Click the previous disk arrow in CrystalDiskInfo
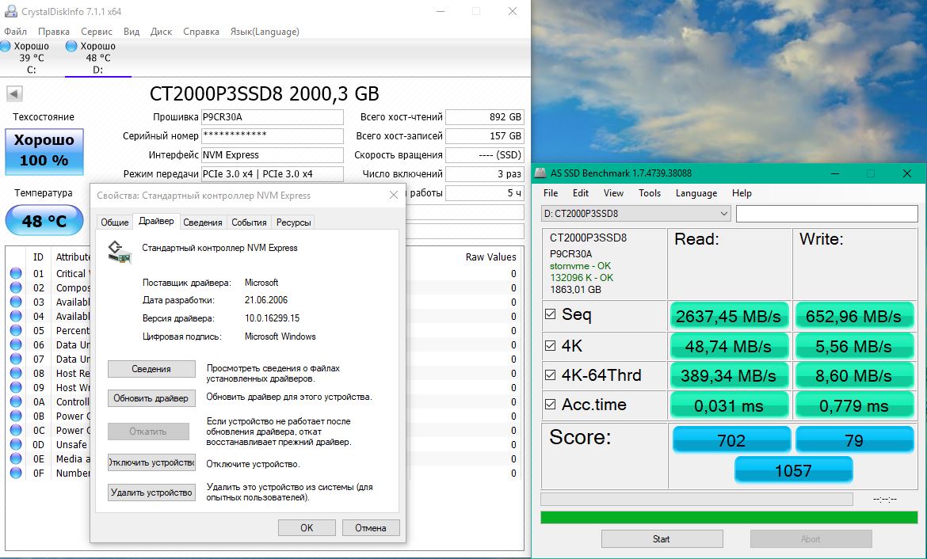Viewport: 927px width, 559px height. tap(15, 93)
